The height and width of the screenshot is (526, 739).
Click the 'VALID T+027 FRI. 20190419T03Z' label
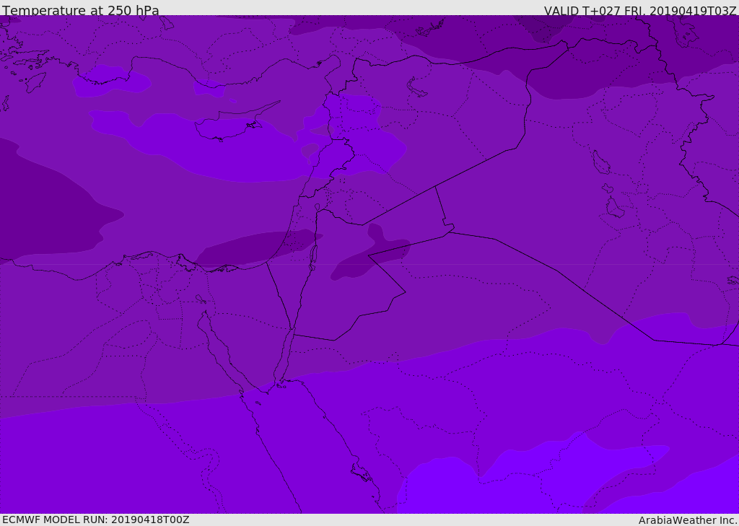click(x=640, y=10)
